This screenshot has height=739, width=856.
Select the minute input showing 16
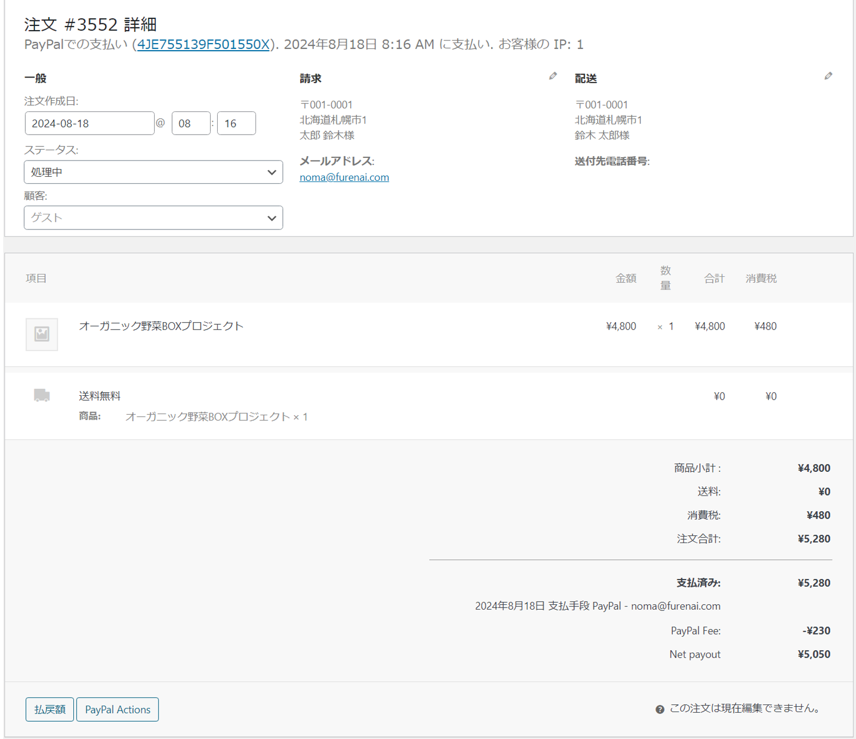click(x=236, y=123)
